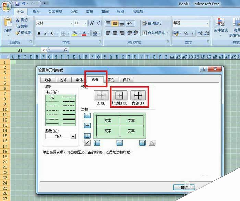Open the underline style dropdown arrow
Image resolution: width=240 pixels, height=201 pixels.
coord(57,33)
